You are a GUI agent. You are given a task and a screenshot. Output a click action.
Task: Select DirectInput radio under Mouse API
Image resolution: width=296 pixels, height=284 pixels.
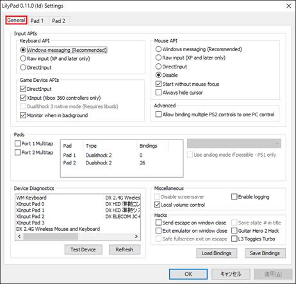pyautogui.click(x=171, y=67)
